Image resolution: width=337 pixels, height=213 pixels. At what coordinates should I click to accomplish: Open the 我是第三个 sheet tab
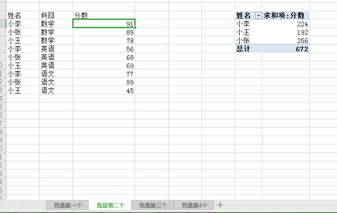153,205
